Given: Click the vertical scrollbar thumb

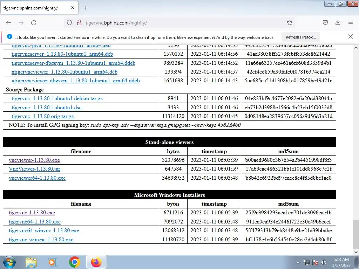Looking at the screenshot, I should (x=356, y=234).
